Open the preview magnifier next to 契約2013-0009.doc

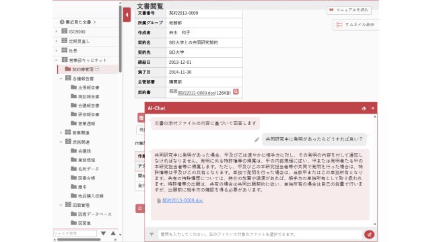[236, 91]
